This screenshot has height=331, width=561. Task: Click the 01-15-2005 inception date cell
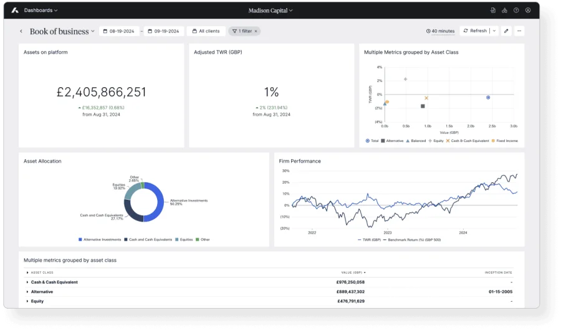tap(500, 292)
